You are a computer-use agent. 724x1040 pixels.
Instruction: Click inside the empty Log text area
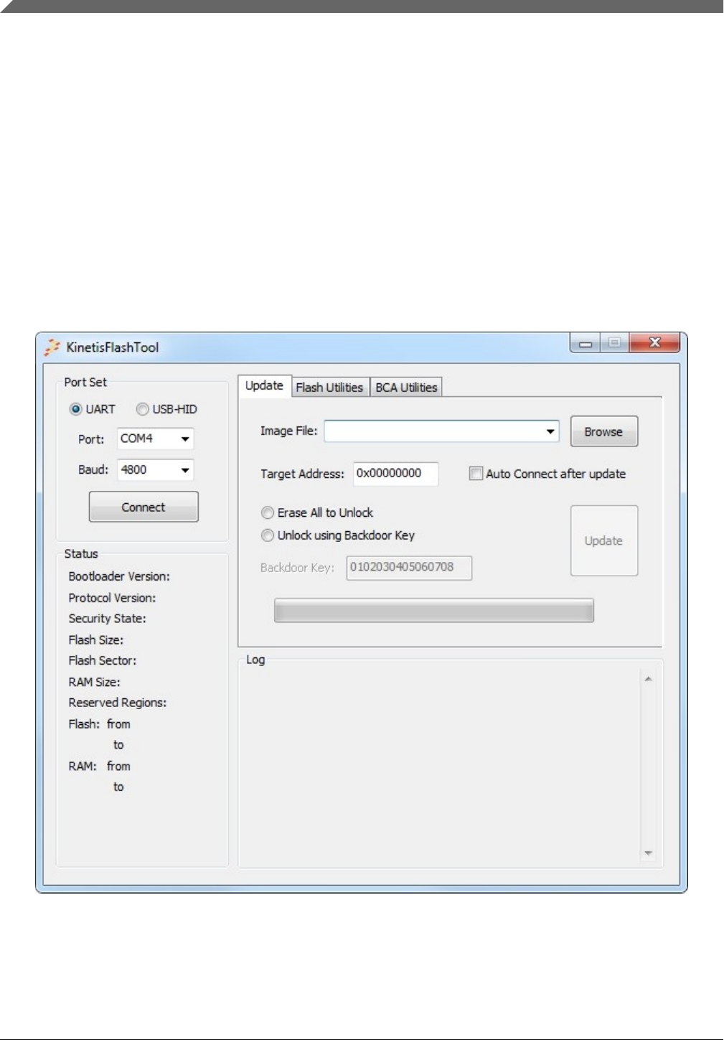441,766
